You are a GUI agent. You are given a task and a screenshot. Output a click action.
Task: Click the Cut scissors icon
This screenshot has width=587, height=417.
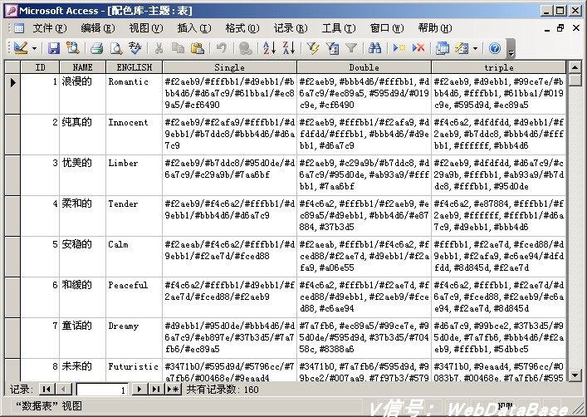(x=159, y=48)
